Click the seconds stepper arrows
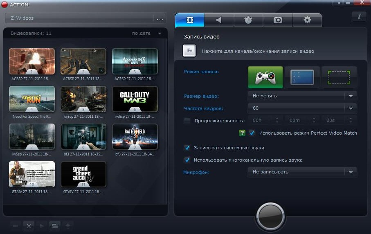Screen dimensions: 371x234 click(x=351, y=120)
